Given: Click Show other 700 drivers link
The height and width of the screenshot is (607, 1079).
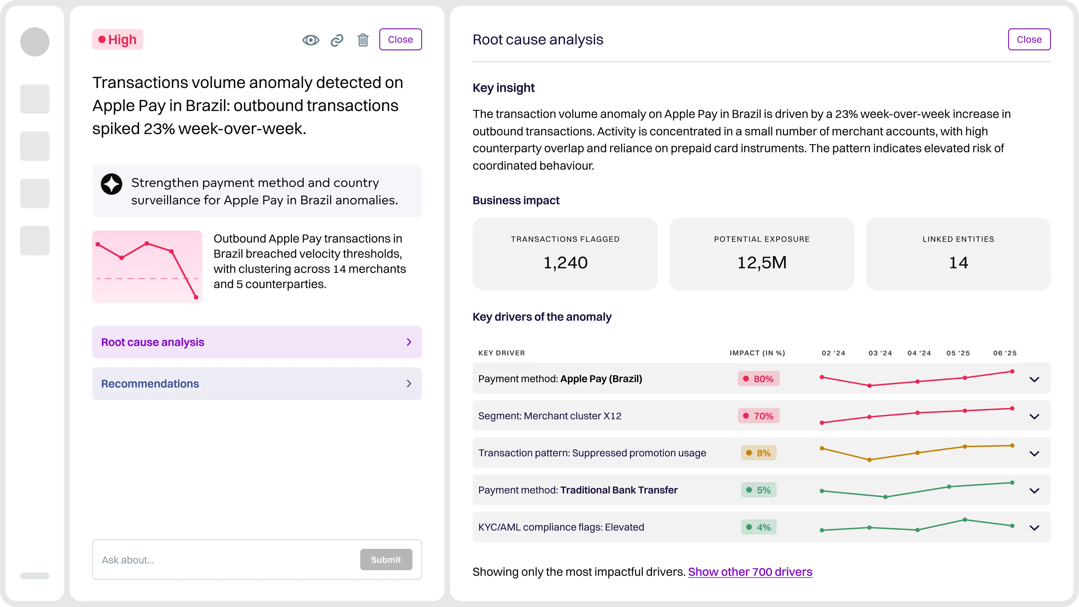Looking at the screenshot, I should pyautogui.click(x=750, y=572).
